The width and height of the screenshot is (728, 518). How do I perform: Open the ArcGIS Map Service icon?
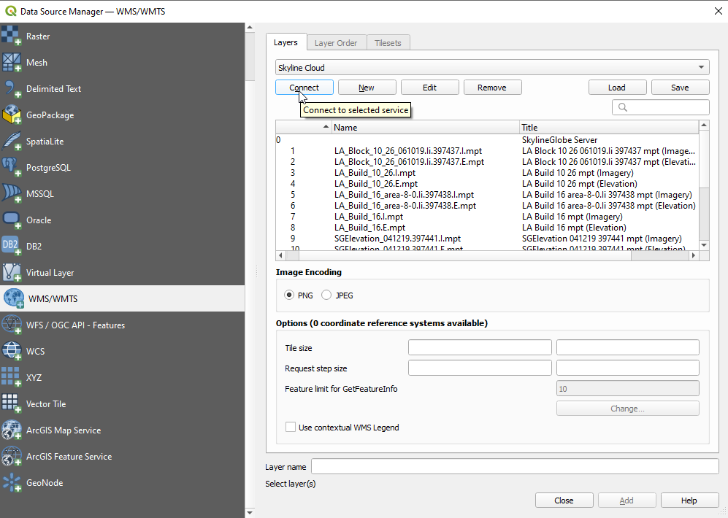11,430
